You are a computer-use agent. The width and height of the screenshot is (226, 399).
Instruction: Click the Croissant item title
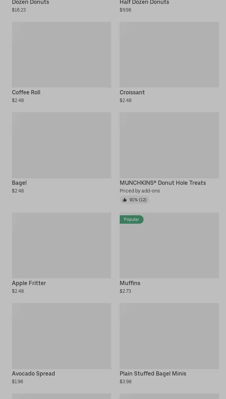click(x=132, y=93)
